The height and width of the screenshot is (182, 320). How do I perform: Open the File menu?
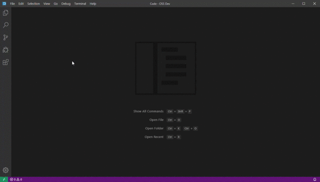[x=12, y=4]
